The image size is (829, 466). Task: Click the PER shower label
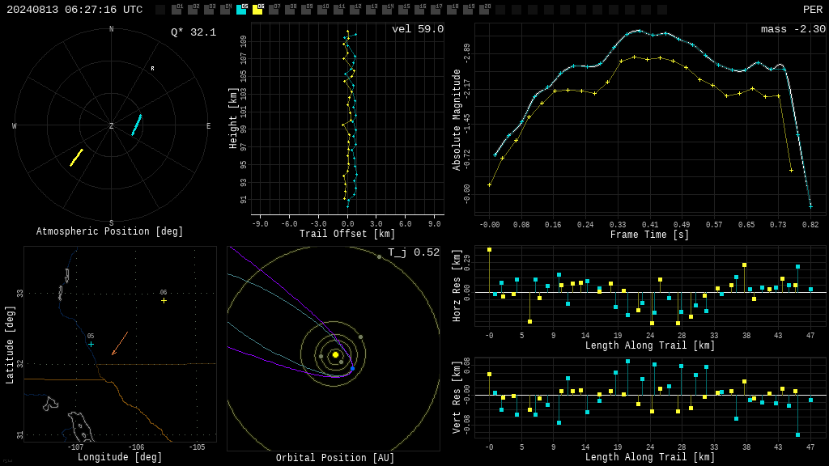click(813, 10)
